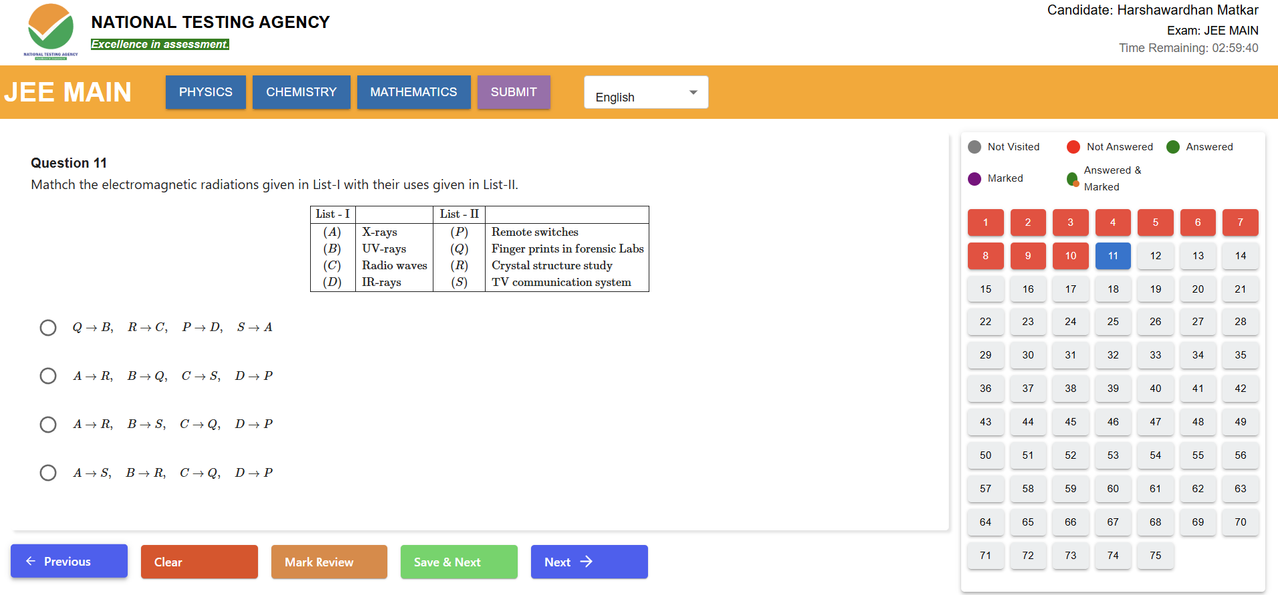Screen dimensions: 1278x595
Task: Click Save & Next
Action: (x=459, y=562)
